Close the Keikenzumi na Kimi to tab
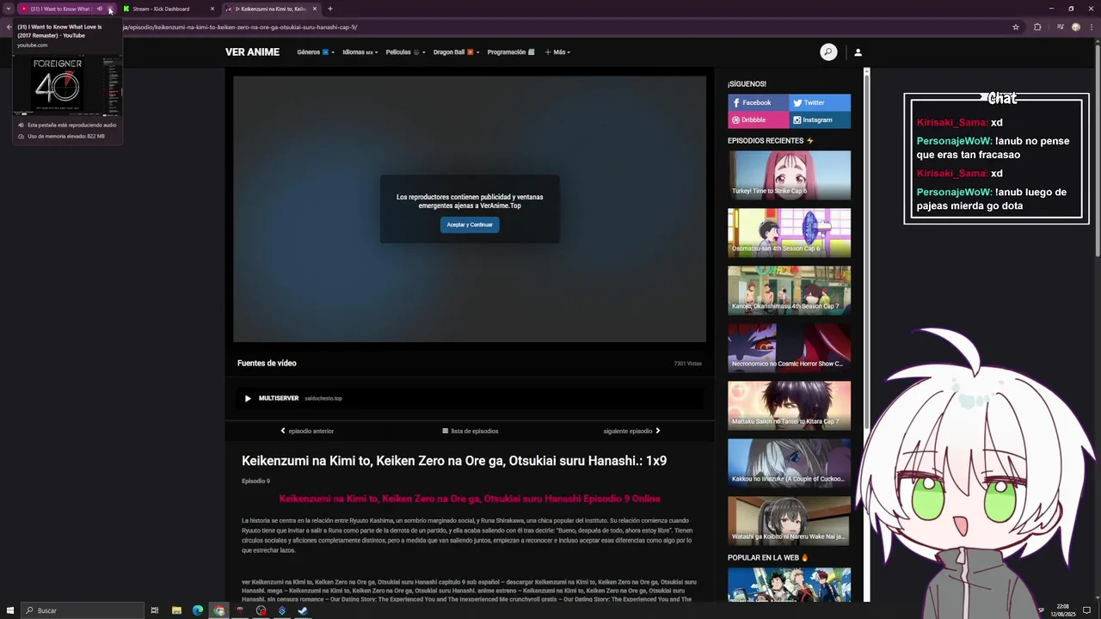Screen dimensions: 1101x619 click(315, 9)
